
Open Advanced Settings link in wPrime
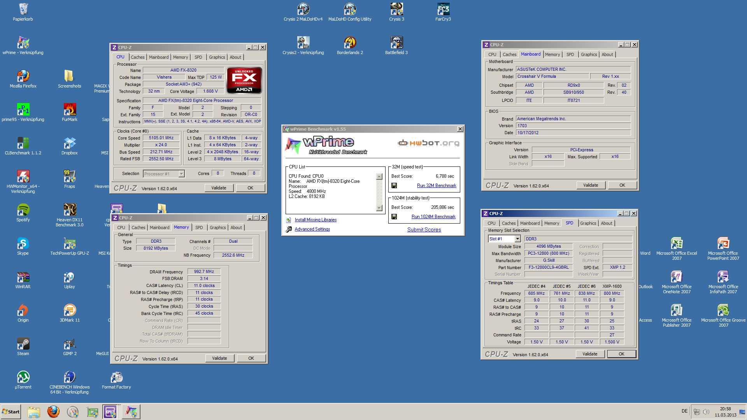click(312, 229)
